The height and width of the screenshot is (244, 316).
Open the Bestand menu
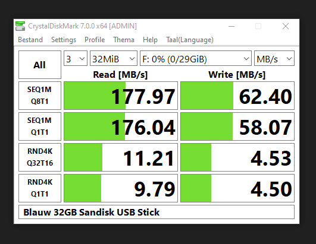(x=30, y=40)
